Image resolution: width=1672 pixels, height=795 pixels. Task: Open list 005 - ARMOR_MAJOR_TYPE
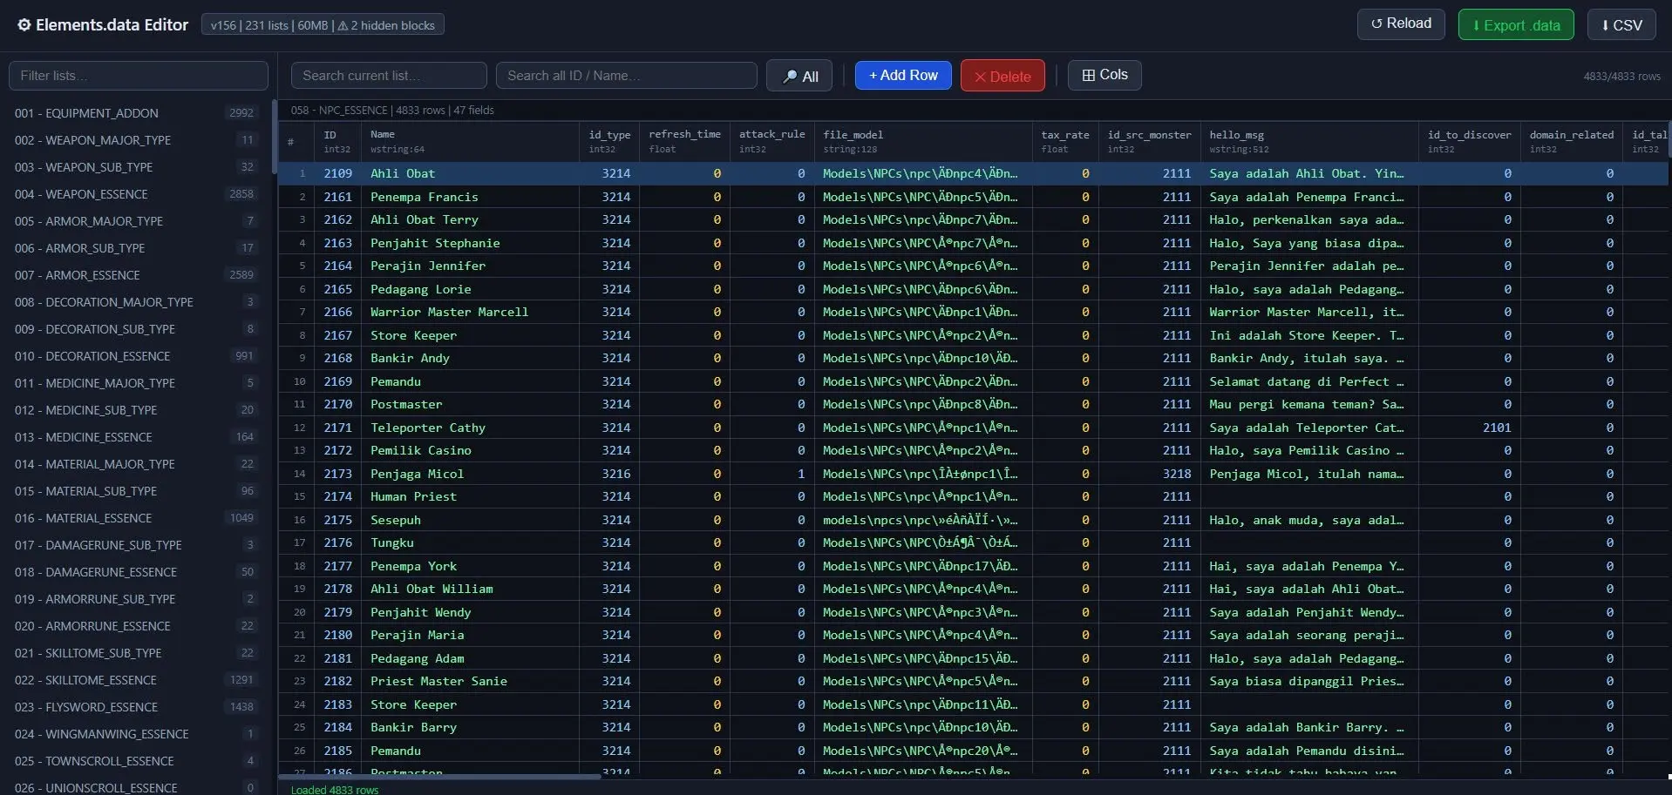(x=136, y=221)
